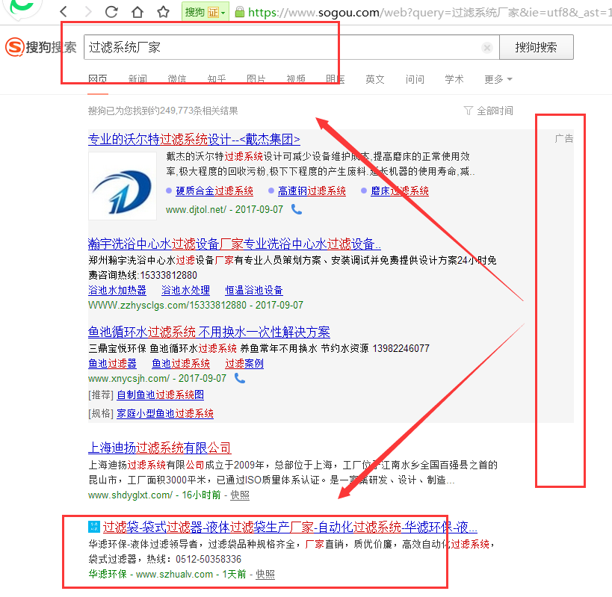Image resolution: width=612 pixels, height=597 pixels.
Task: Click the browser back arrow
Action: pyautogui.click(x=64, y=12)
